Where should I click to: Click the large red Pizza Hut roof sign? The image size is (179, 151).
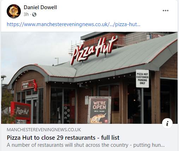[x=94, y=50]
